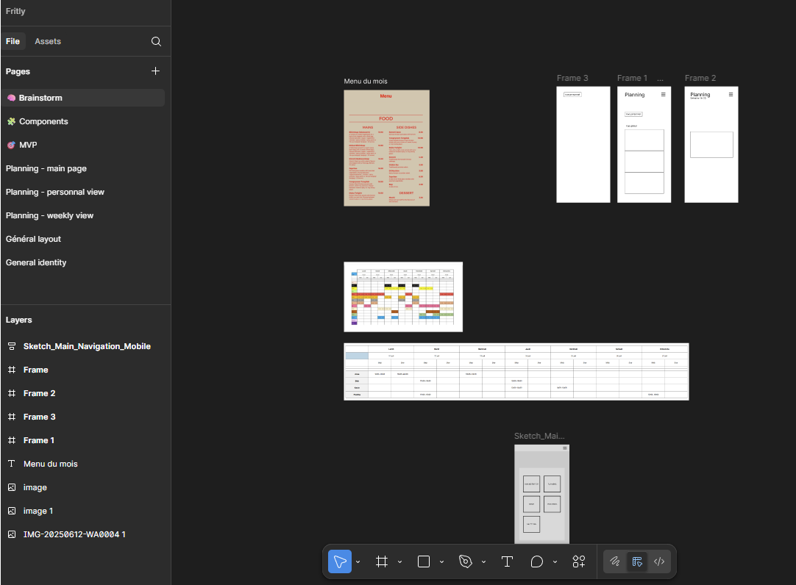Viewport: 796px width, 585px height.
Task: Select the Move tool in the toolbar
Action: pos(340,561)
